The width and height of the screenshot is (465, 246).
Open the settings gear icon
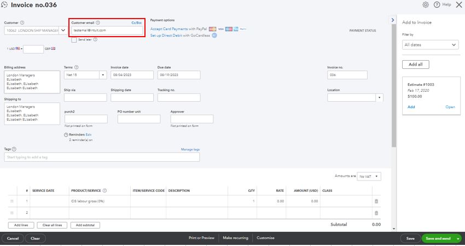tap(426, 5)
